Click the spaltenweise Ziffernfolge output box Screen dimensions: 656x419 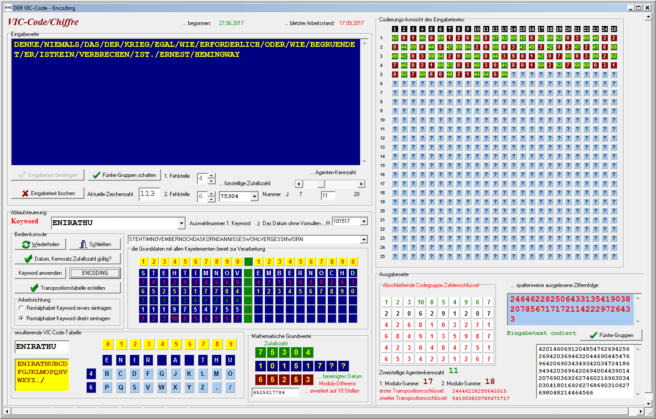tap(571, 309)
